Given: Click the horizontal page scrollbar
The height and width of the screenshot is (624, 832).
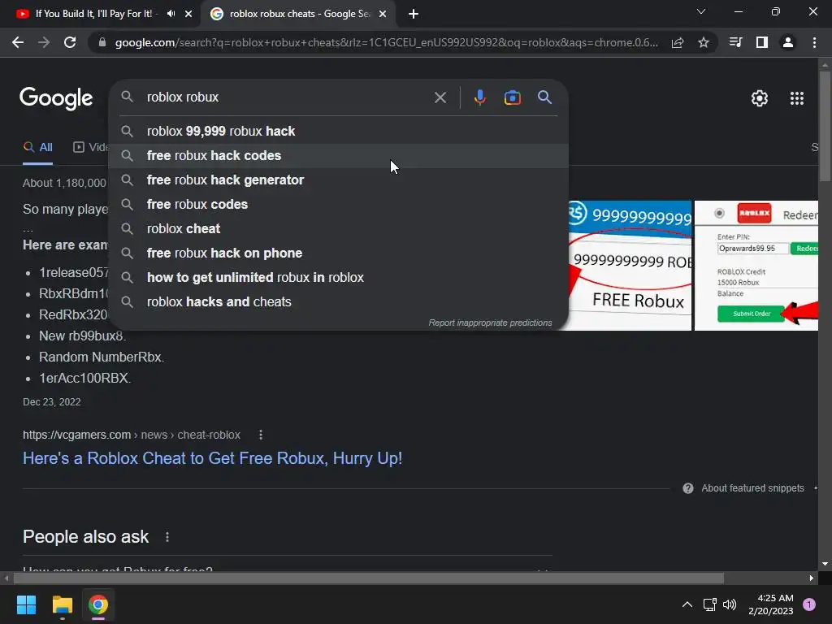Looking at the screenshot, I should coord(369,578).
